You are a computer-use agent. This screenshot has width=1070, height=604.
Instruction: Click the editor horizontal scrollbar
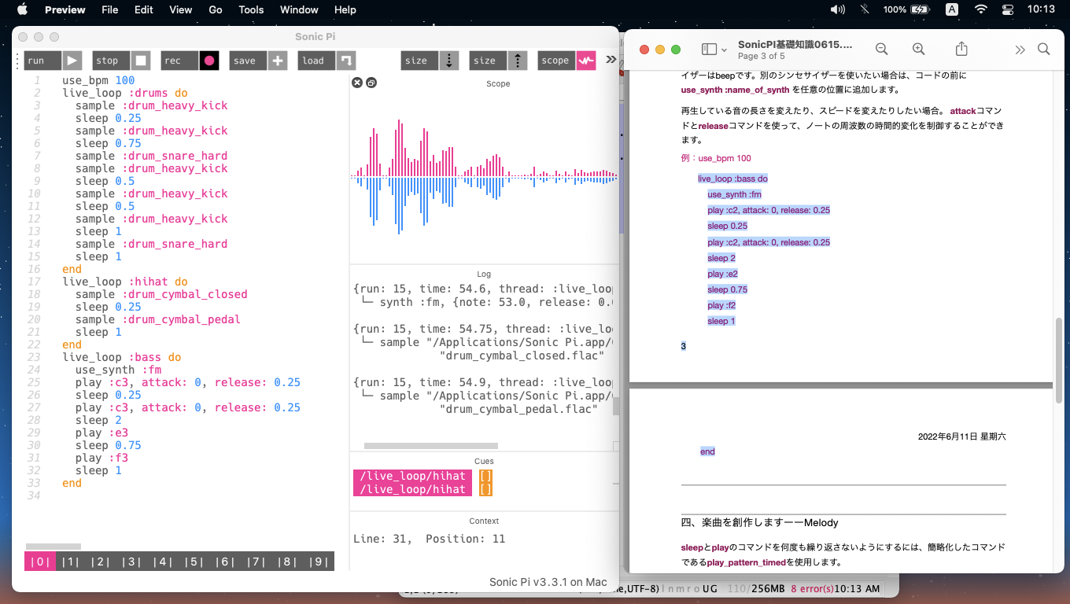(x=53, y=546)
